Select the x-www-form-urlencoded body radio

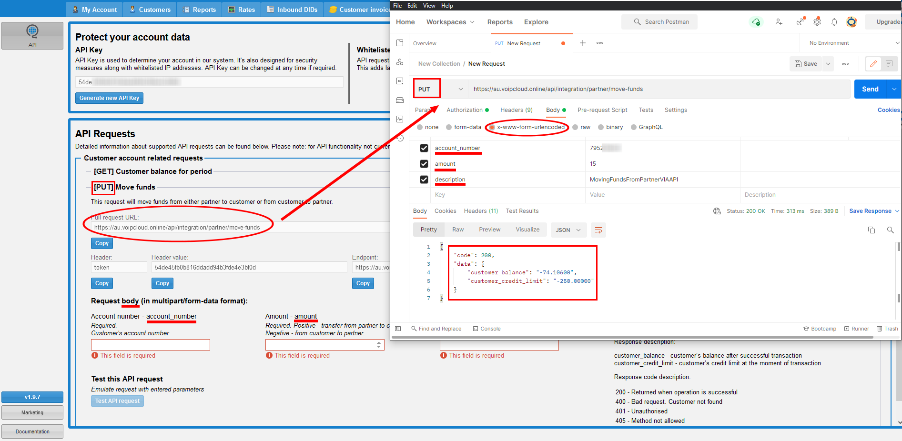click(492, 127)
